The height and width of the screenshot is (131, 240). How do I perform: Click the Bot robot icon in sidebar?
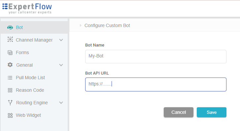[10, 27]
